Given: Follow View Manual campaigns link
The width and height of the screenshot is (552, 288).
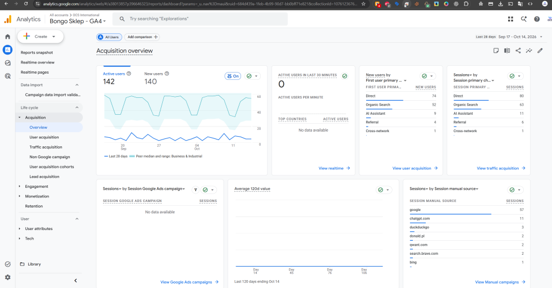Looking at the screenshot, I should 500,282.
